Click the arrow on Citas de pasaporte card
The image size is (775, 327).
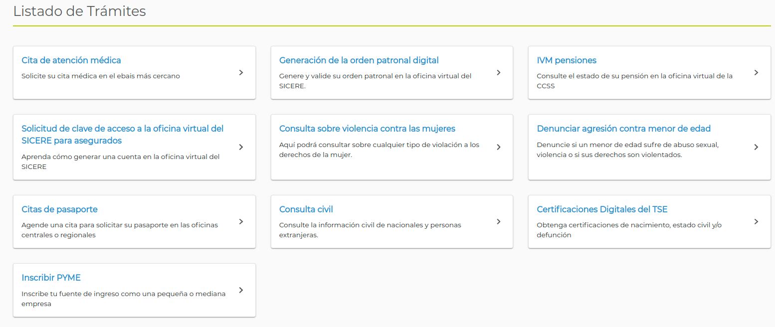pos(241,222)
